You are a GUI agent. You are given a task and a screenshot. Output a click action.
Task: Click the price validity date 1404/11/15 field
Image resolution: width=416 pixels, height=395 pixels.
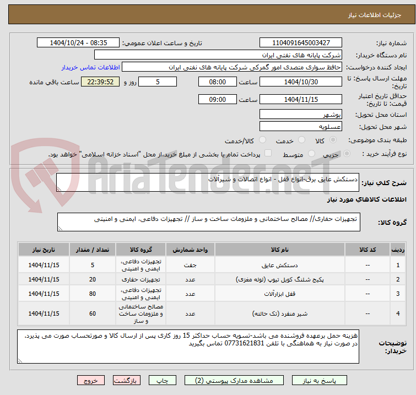click(301, 100)
